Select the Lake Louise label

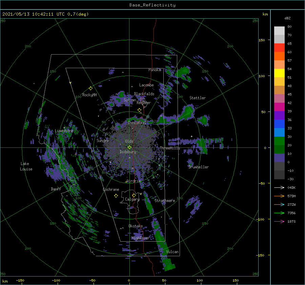pyautogui.click(x=26, y=166)
